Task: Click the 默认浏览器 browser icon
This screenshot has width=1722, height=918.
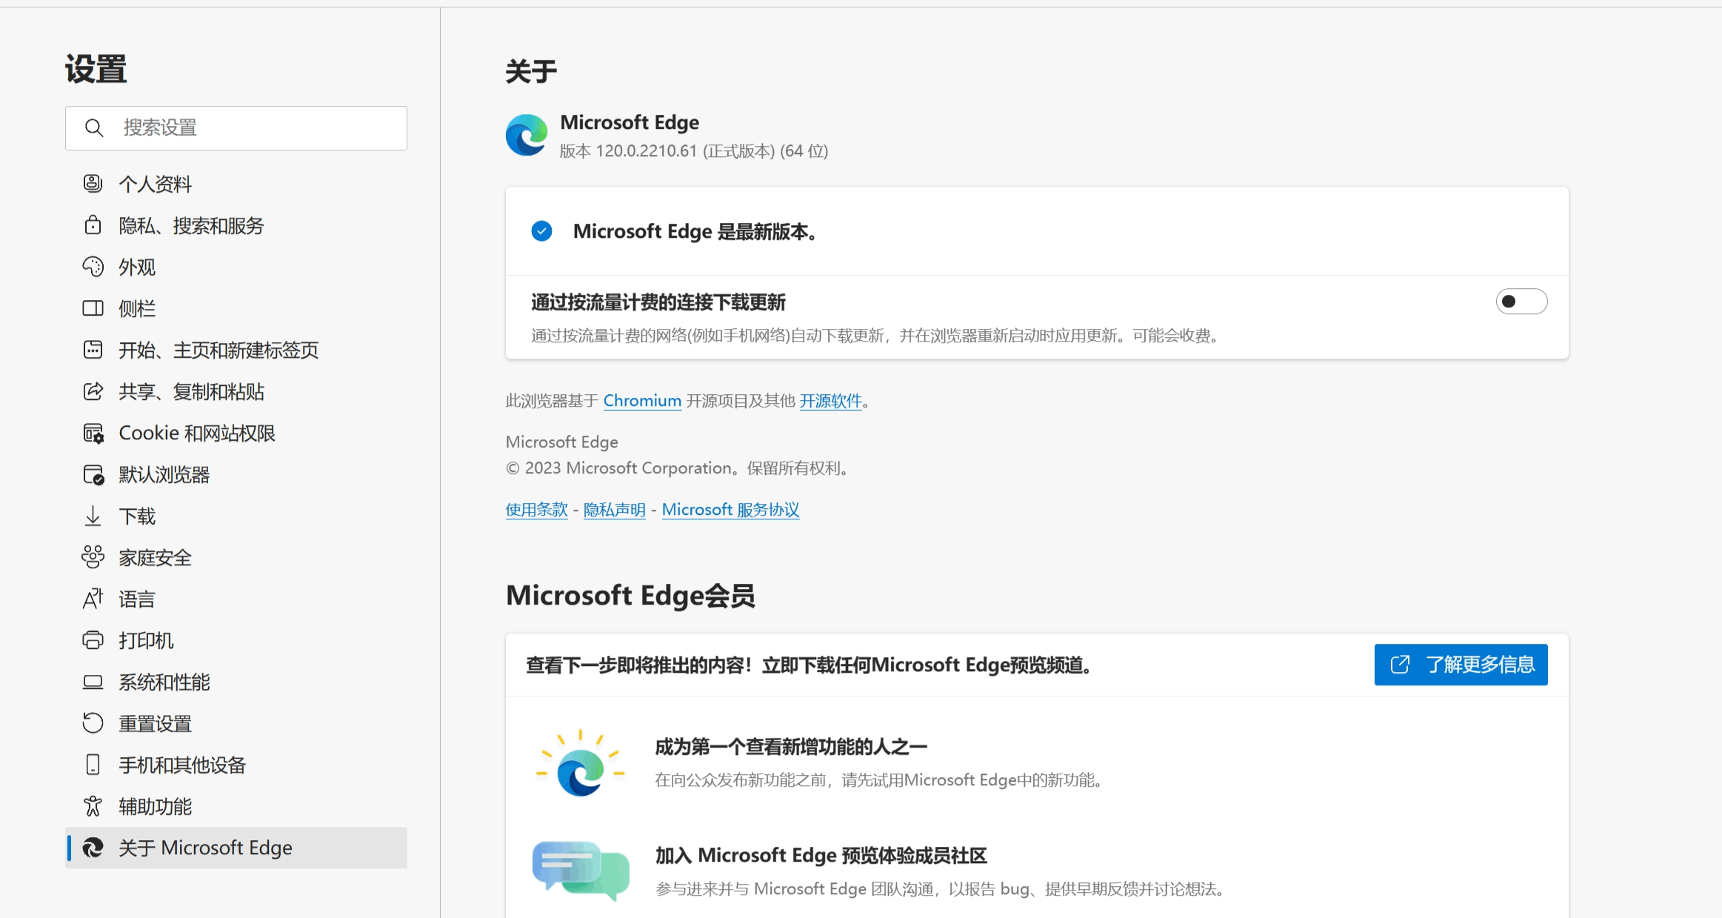Action: pyautogui.click(x=93, y=474)
